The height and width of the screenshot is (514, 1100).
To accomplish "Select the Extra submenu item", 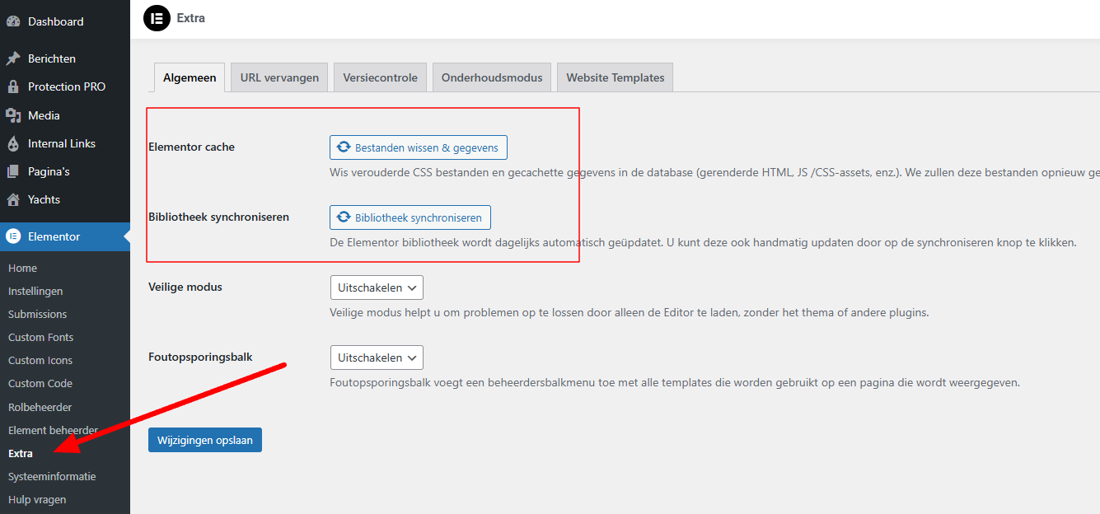I will coord(21,453).
